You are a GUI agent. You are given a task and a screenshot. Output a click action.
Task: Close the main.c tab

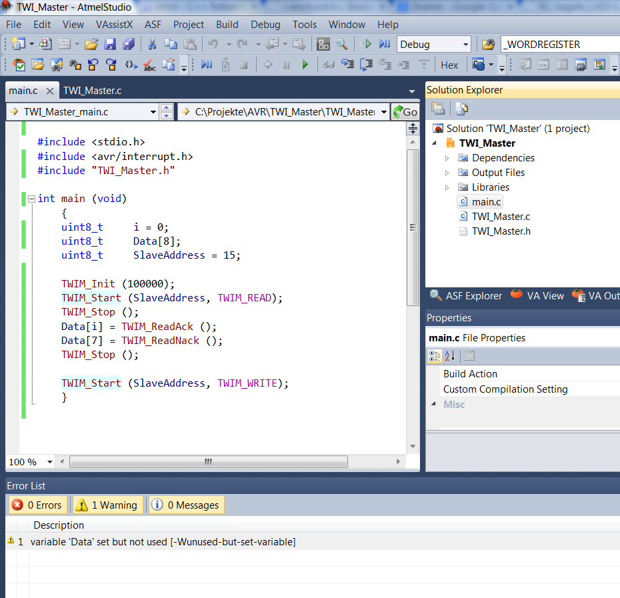pyautogui.click(x=50, y=91)
